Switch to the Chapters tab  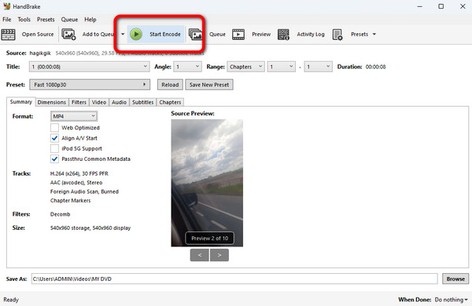click(170, 103)
